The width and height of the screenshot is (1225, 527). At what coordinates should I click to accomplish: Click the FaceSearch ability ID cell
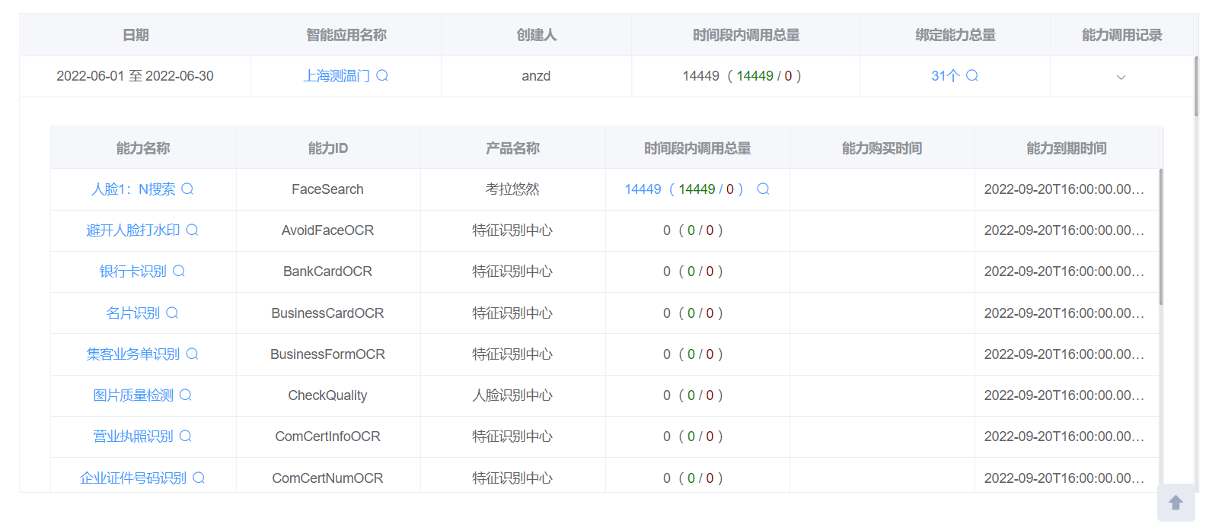(328, 189)
